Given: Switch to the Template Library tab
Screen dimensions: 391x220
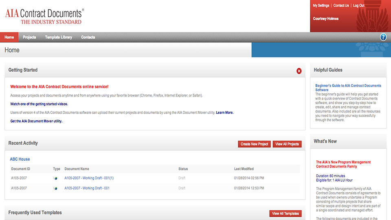Looking at the screenshot, I should point(59,37).
